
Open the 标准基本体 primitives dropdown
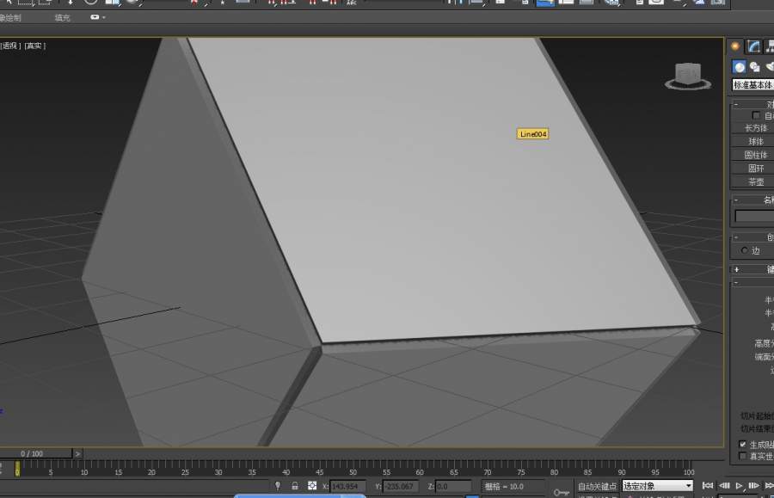pyautogui.click(x=752, y=85)
